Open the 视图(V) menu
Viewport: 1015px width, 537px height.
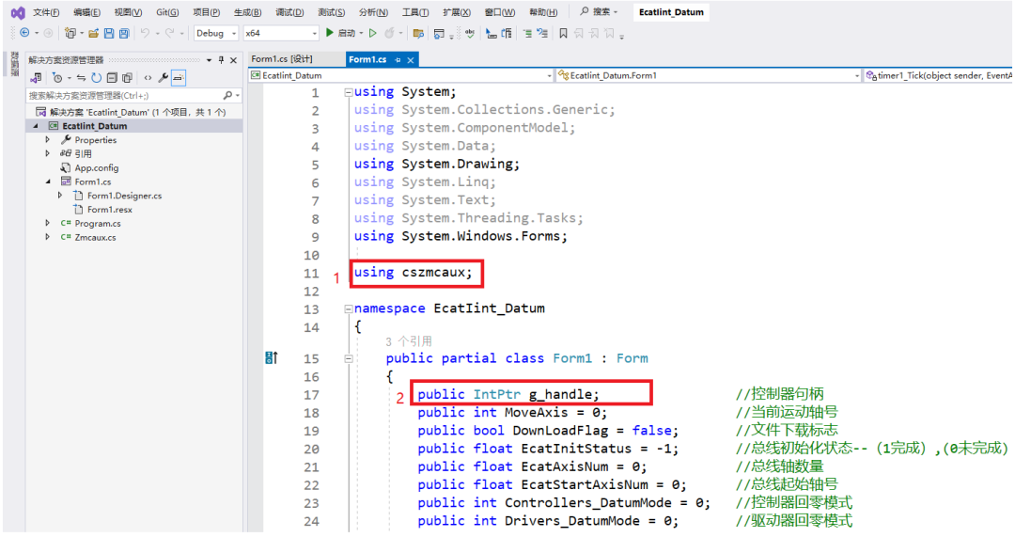128,12
